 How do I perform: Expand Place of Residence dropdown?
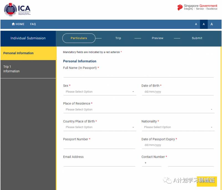(x=138, y=110)
